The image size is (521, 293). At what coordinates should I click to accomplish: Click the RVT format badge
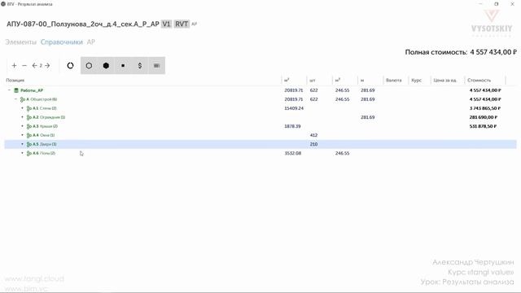(x=182, y=24)
